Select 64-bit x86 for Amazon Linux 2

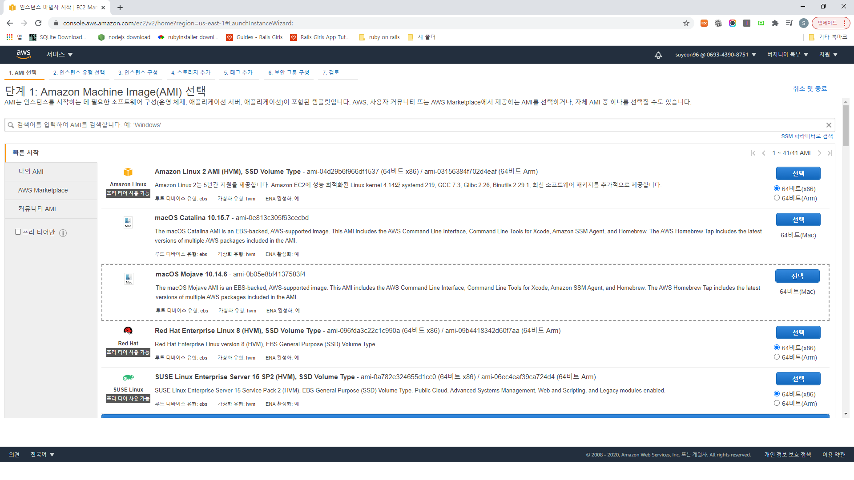(777, 188)
